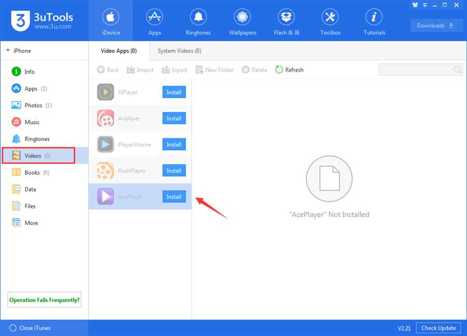The image size is (467, 336).
Task: Open Apps store in top navigation
Action: coord(155,22)
